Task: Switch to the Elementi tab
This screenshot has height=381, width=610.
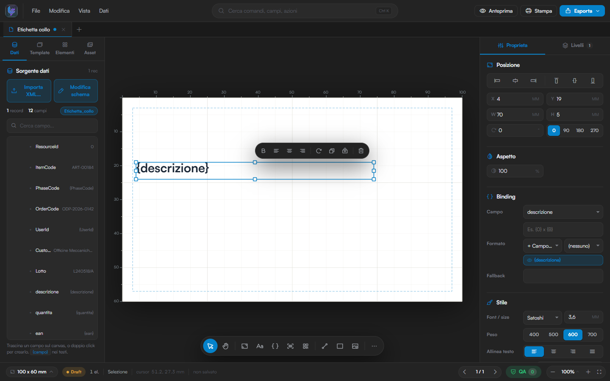Action: pyautogui.click(x=65, y=48)
